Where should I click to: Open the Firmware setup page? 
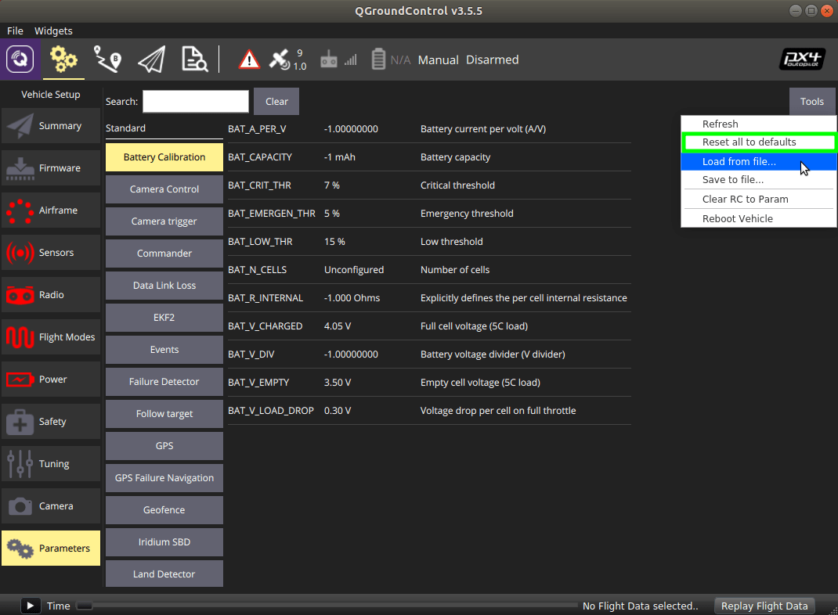point(51,168)
